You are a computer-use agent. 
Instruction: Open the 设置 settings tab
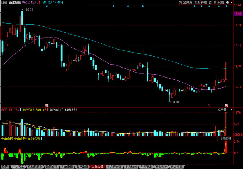pos(5,167)
